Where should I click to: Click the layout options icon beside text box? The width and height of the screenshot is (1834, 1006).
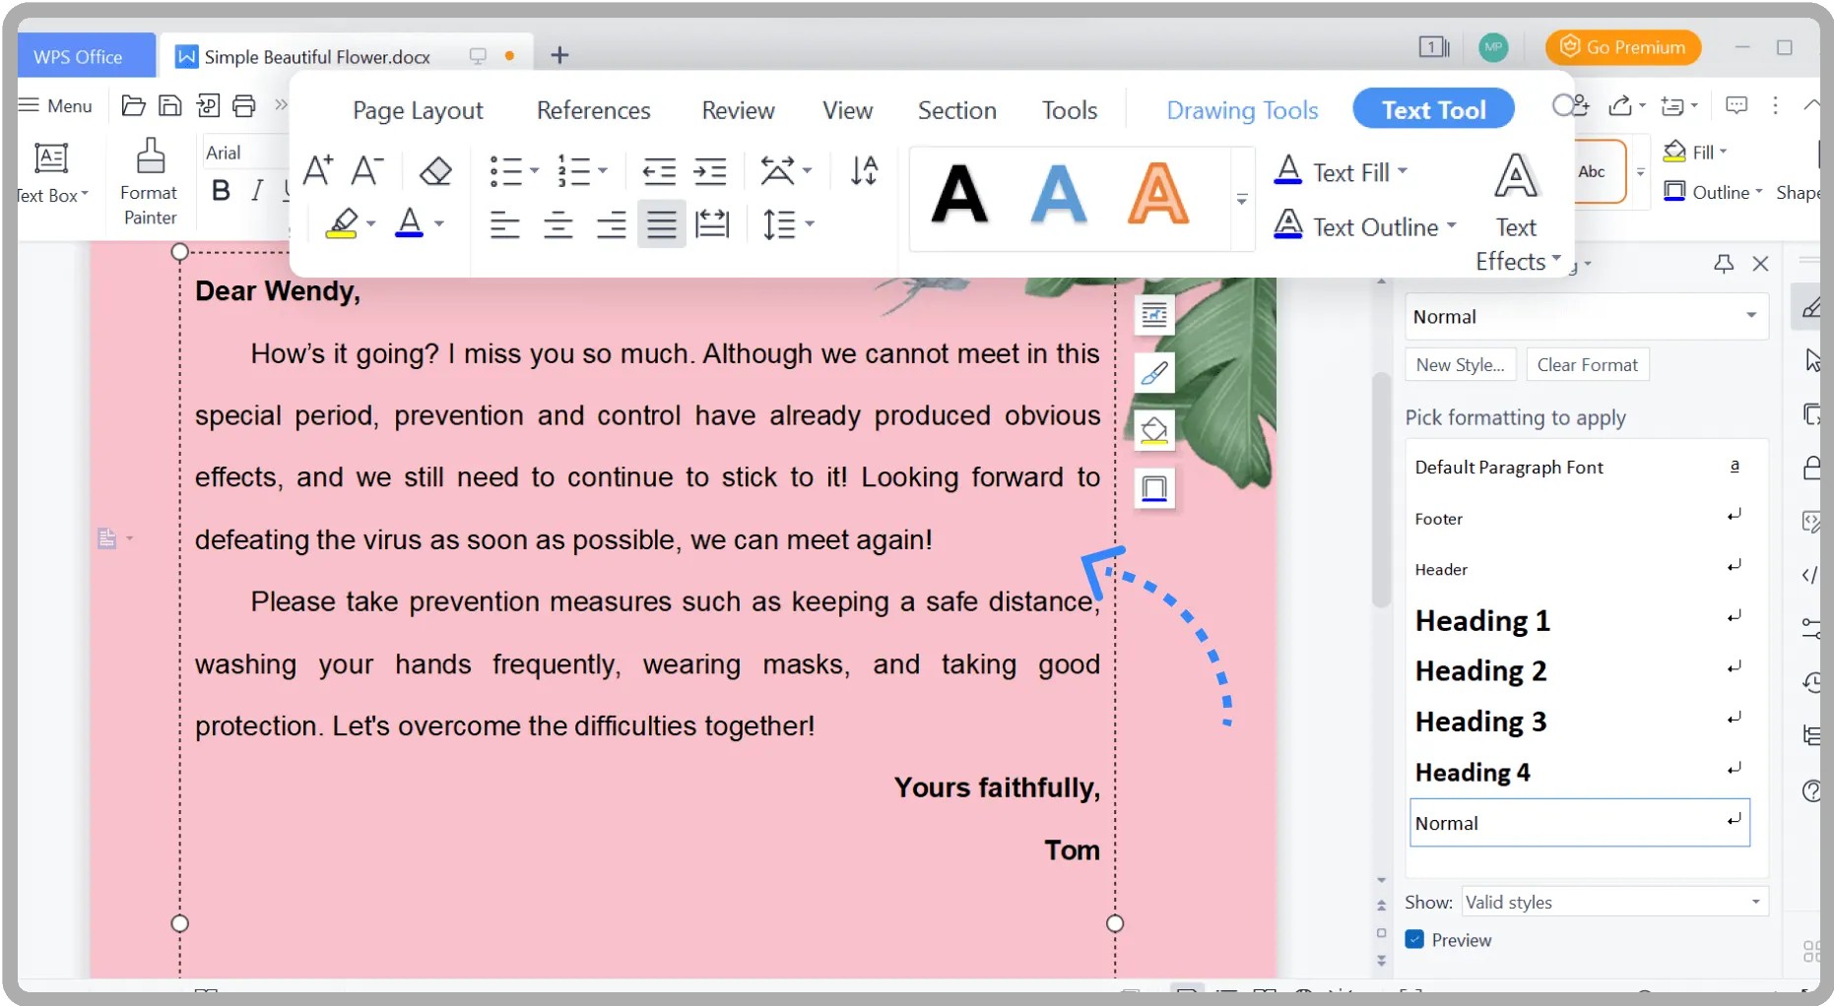coord(1154,315)
